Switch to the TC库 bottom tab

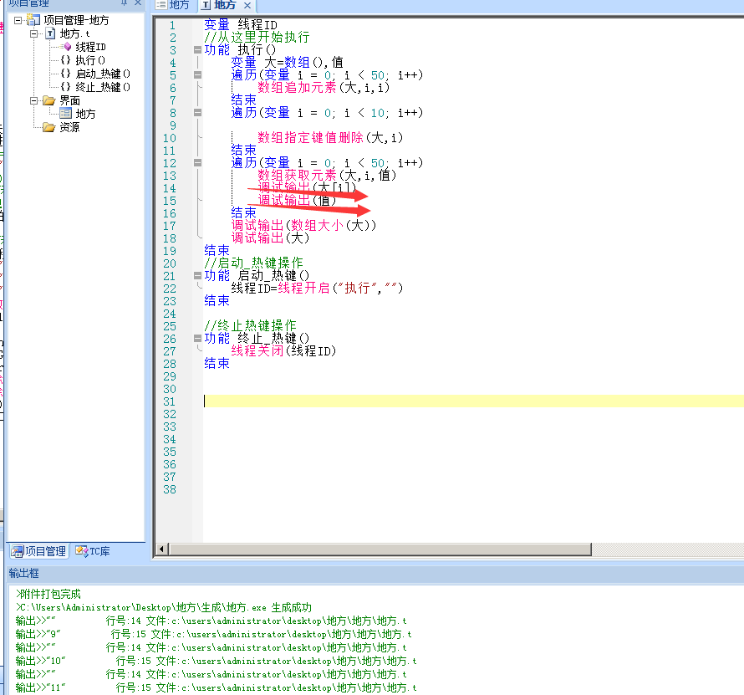(x=93, y=551)
